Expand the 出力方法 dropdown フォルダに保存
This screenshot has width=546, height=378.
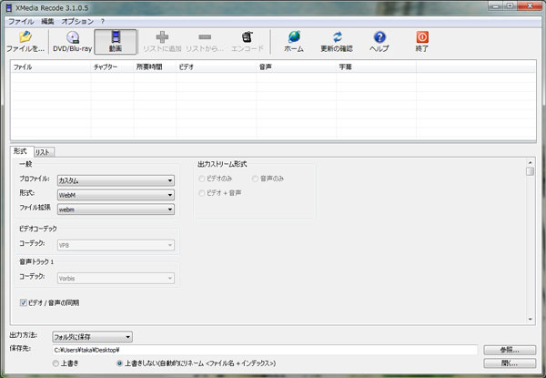coord(92,336)
